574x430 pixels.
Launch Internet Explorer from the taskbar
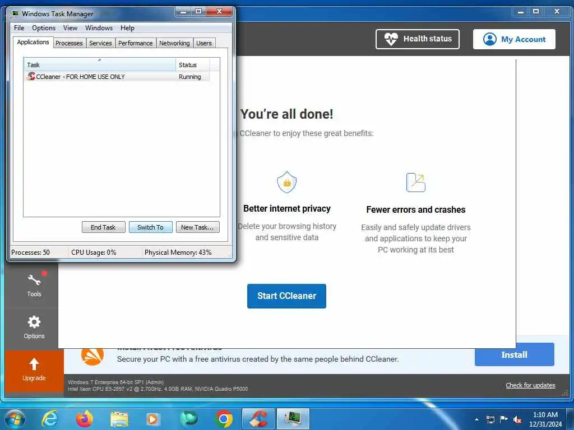coord(50,419)
